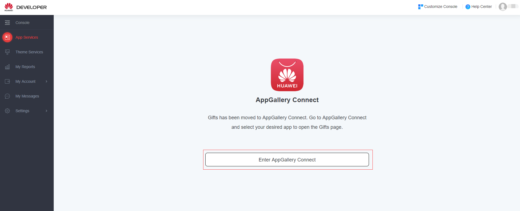
Task: Expand the My Account submenu arrow
Action: pos(46,81)
